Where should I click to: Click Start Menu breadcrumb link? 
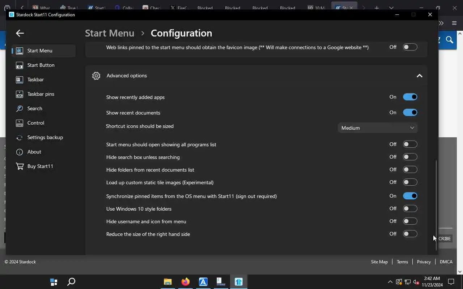click(110, 33)
